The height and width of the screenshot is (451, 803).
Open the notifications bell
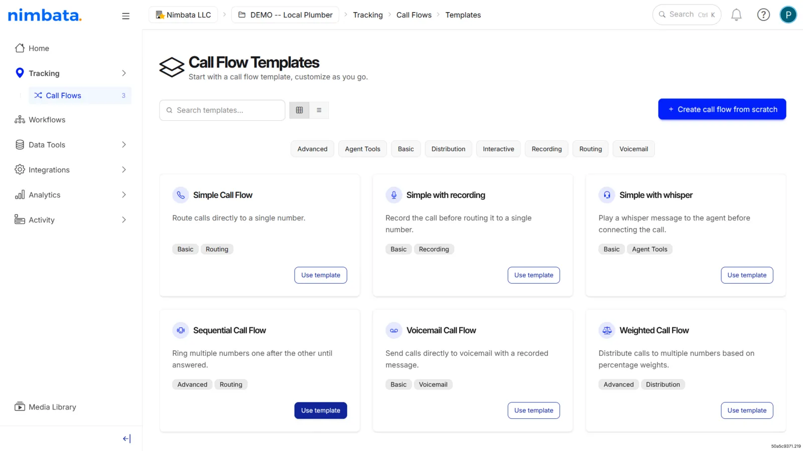pos(736,15)
